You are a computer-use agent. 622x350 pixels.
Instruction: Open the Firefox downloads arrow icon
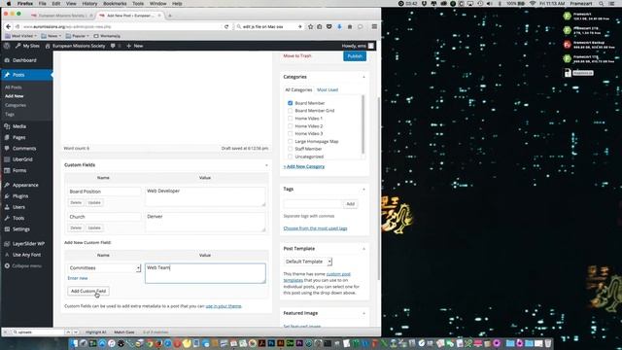point(339,26)
